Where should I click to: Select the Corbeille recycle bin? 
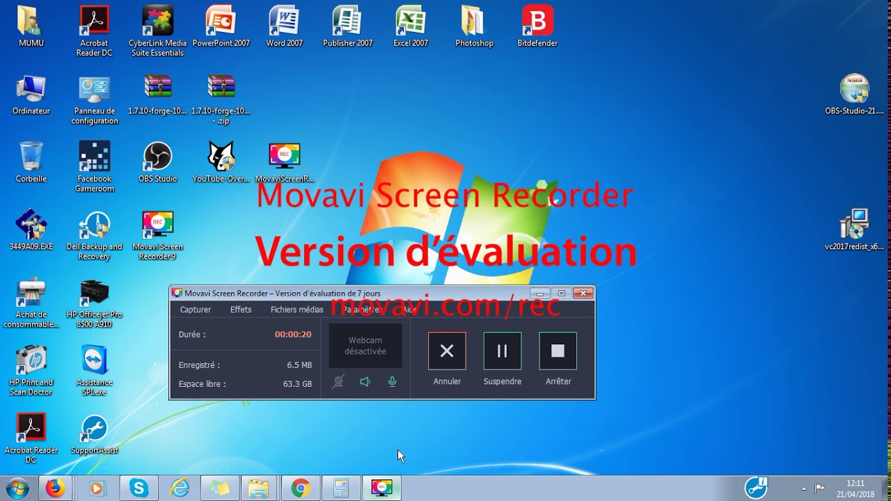coord(31,161)
